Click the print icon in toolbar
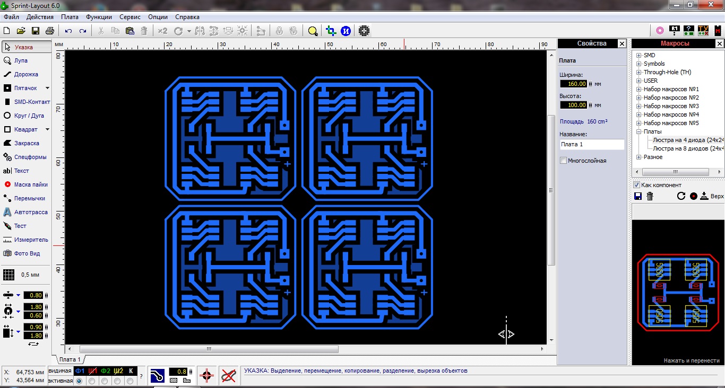Image resolution: width=725 pixels, height=388 pixels. 50,31
